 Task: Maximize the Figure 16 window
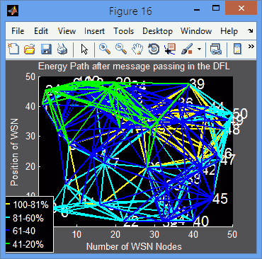click(x=216, y=8)
